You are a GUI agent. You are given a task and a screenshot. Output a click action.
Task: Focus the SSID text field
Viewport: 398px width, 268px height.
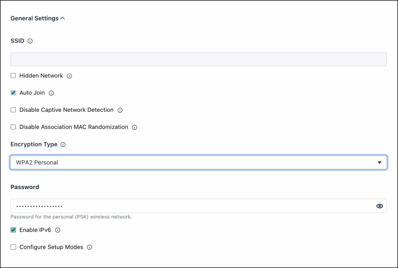[199, 59]
